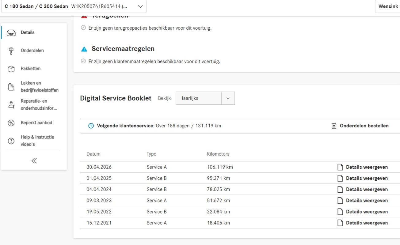
Task: Open Help & Instructie video's
Action: (x=37, y=141)
